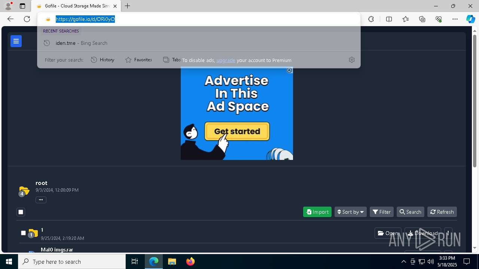Tick the checkbox for folder 1
This screenshot has height=269, width=479.
pos(23,233)
